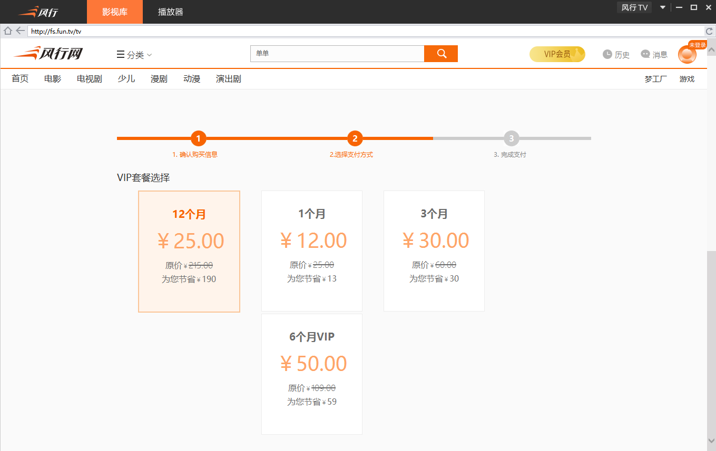Go back with the arrow icon

pos(20,31)
